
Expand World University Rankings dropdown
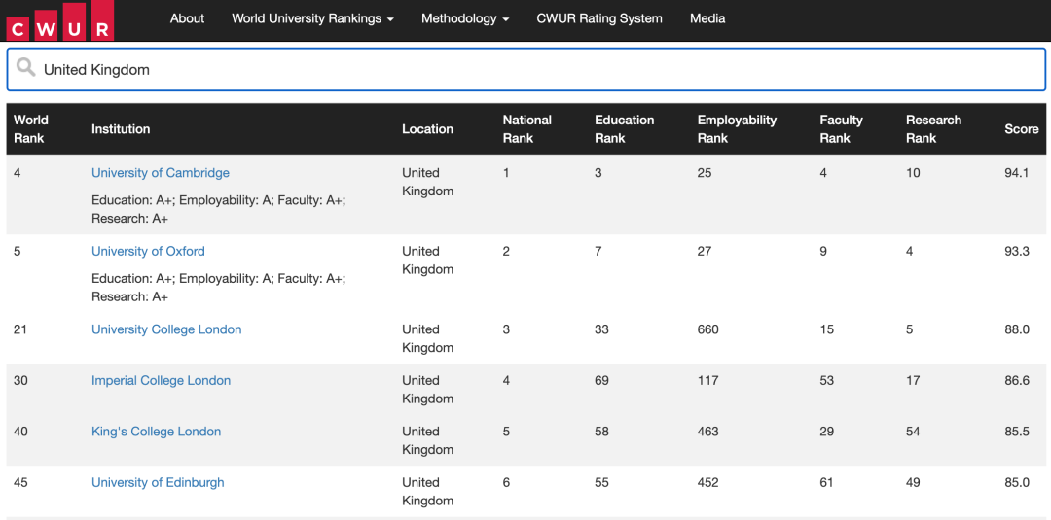(312, 18)
